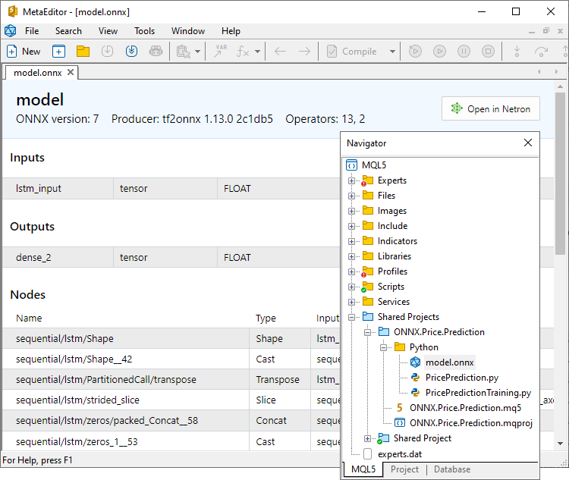Switch to the Database navigator tab
The width and height of the screenshot is (569, 480).
point(452,469)
